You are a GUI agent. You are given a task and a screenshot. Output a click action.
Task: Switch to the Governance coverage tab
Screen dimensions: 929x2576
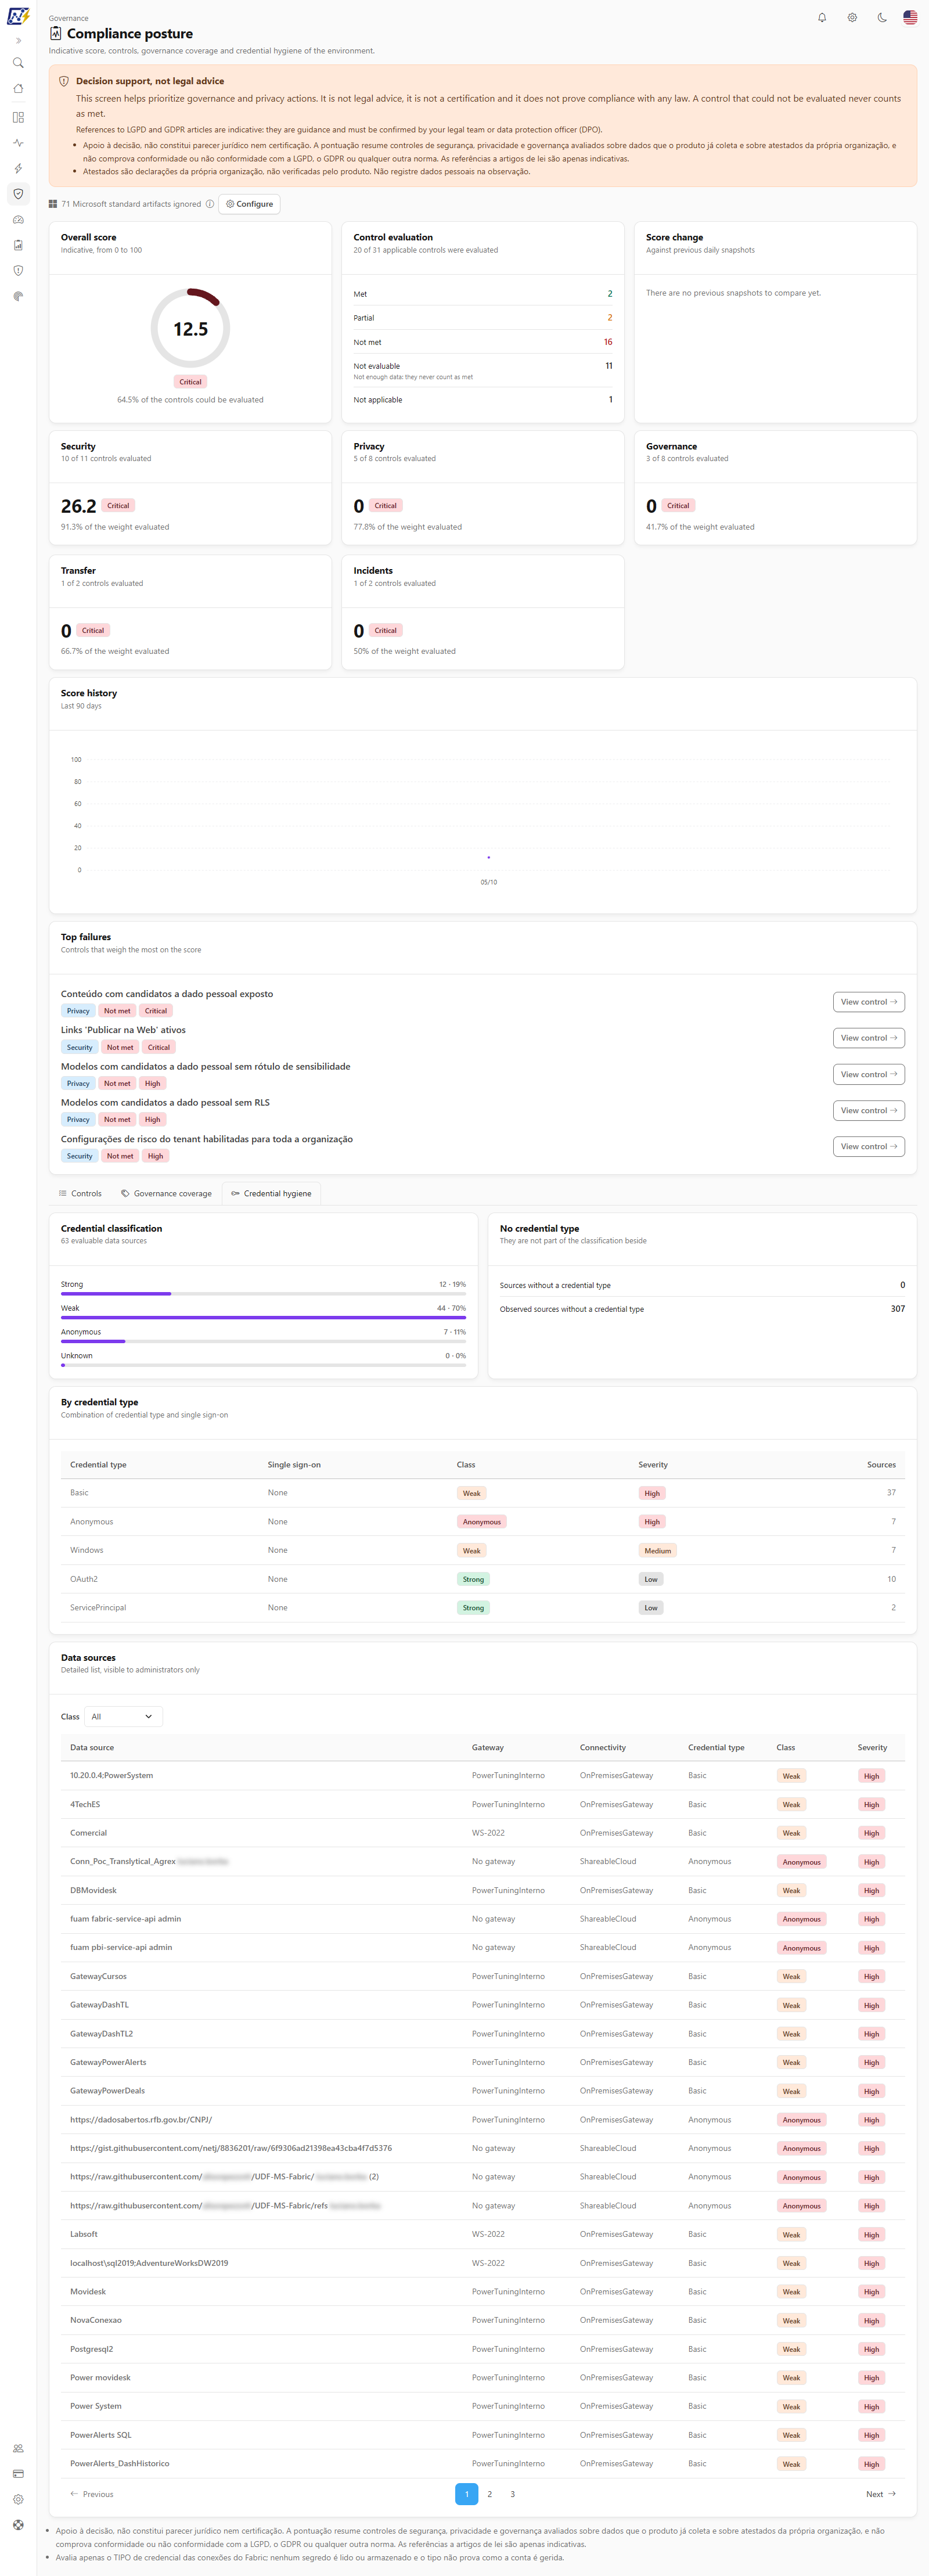click(x=166, y=1193)
